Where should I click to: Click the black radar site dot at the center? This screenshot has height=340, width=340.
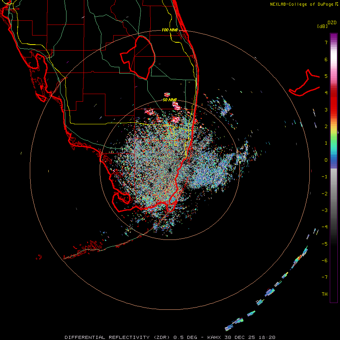(x=170, y=170)
